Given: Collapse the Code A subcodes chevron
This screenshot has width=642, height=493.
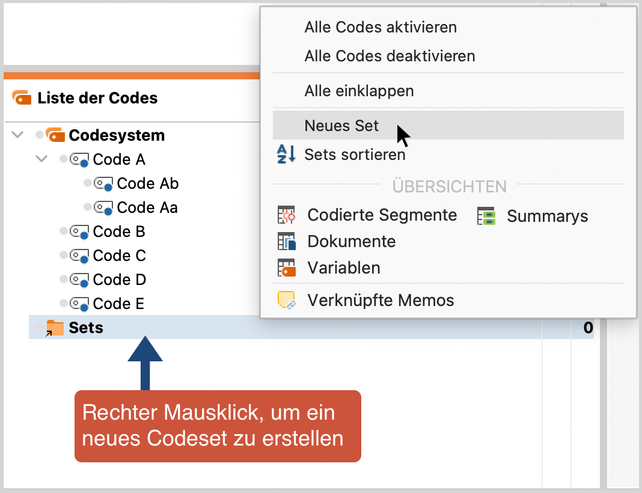Looking at the screenshot, I should coord(41,159).
